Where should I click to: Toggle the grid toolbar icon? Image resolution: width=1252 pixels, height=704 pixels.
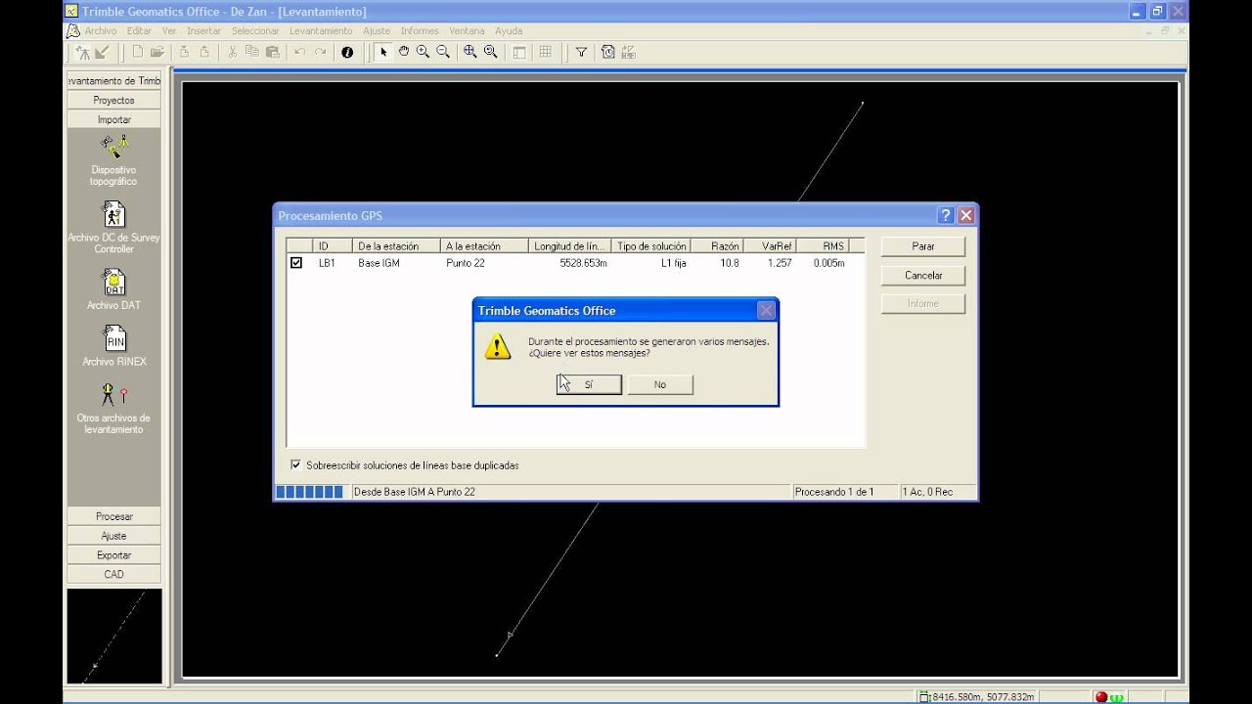pyautogui.click(x=545, y=52)
